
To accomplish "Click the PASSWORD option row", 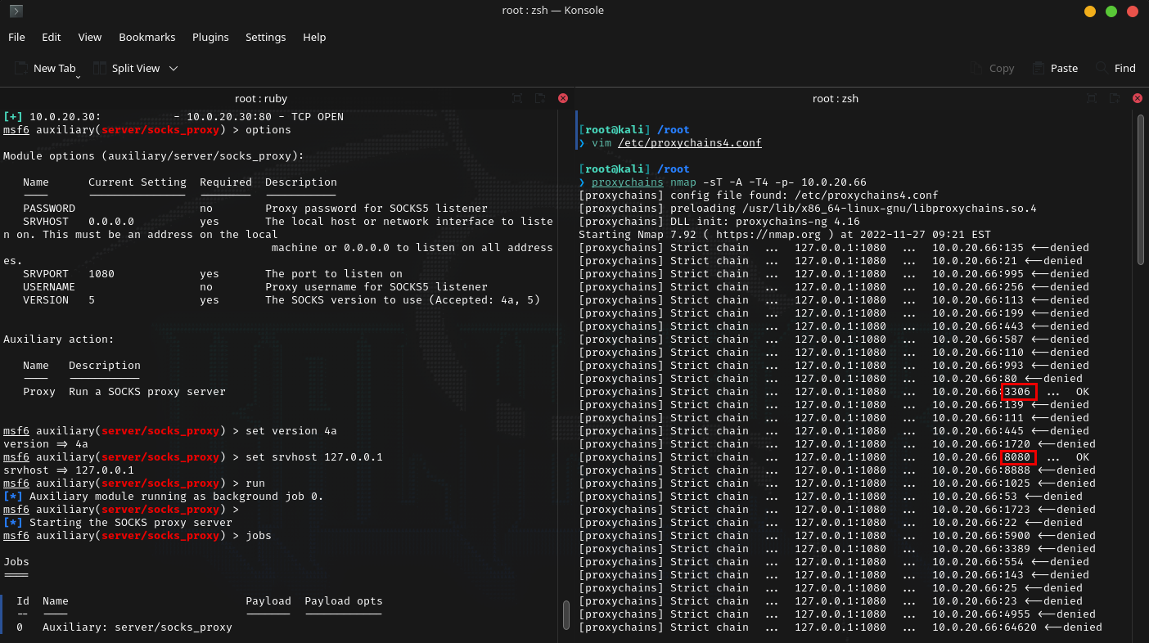I will click(x=255, y=209).
